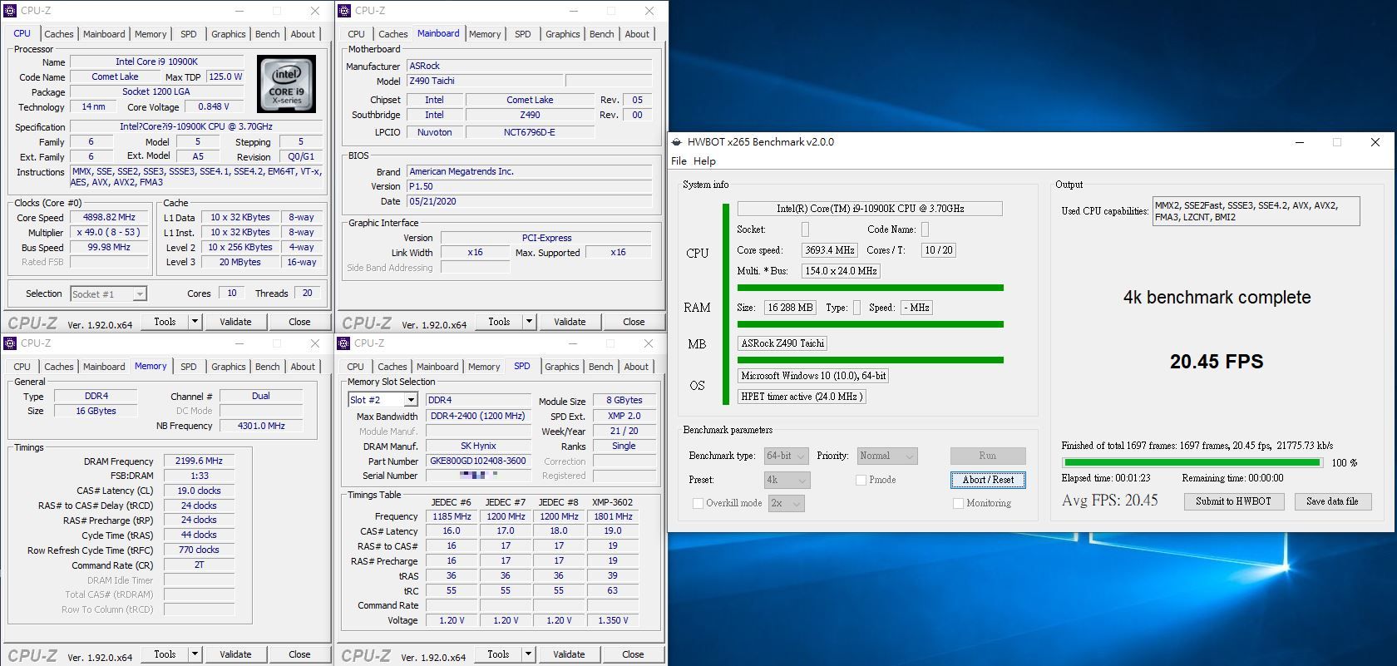Click the Save data file button
The image size is (1397, 666).
click(1332, 501)
